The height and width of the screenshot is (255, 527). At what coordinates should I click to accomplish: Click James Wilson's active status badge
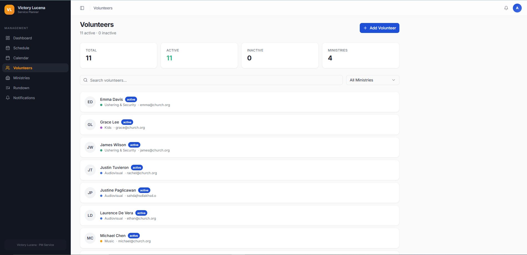tap(134, 145)
